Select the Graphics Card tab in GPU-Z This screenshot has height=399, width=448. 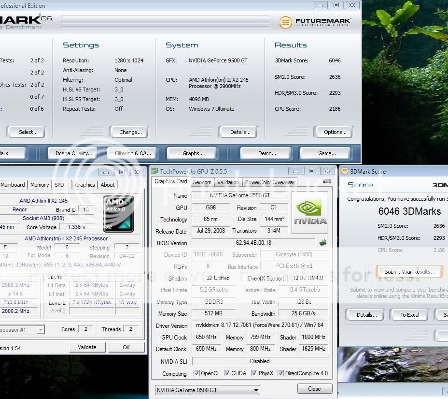[x=171, y=181]
